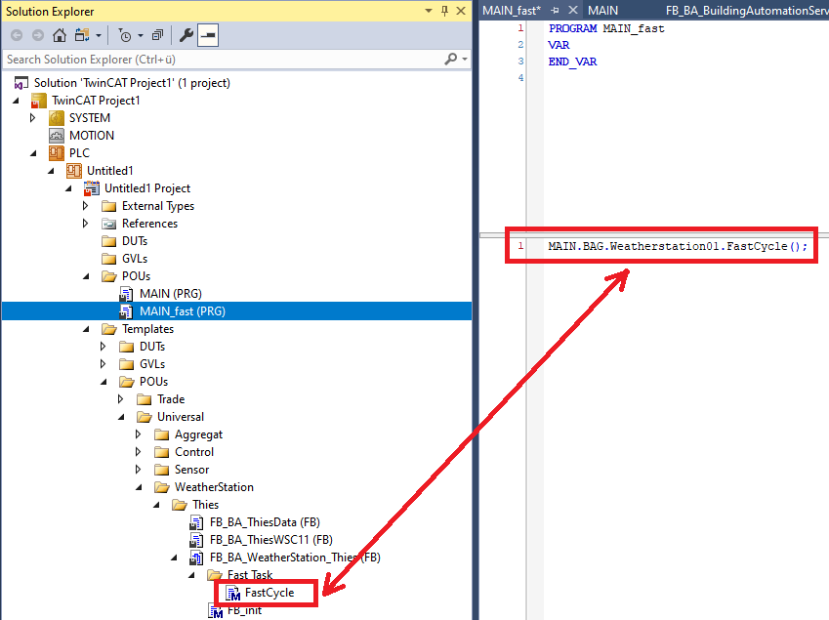Switch to the MAIN editor tab

[x=602, y=10]
